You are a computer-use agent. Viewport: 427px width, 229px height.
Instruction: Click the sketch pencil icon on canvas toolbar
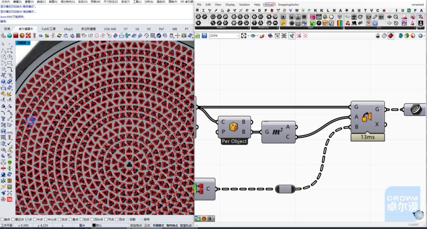point(262,35)
